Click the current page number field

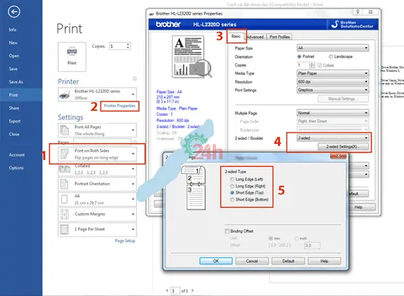pyautogui.click(x=176, y=291)
